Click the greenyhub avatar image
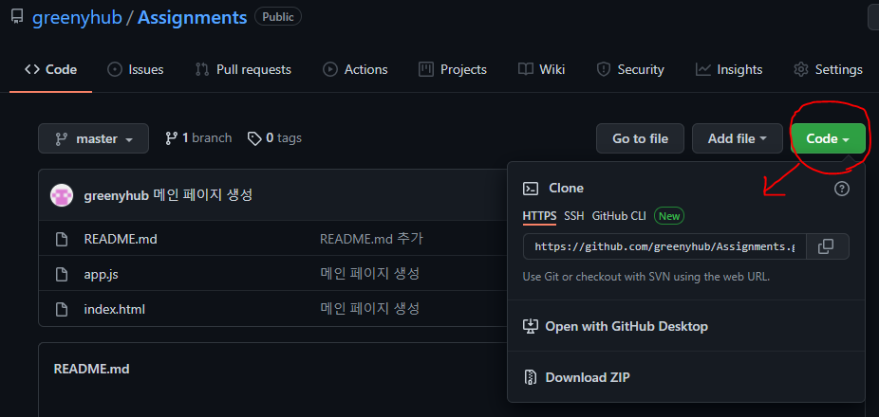Viewport: 879px width, 417px height. 62,195
